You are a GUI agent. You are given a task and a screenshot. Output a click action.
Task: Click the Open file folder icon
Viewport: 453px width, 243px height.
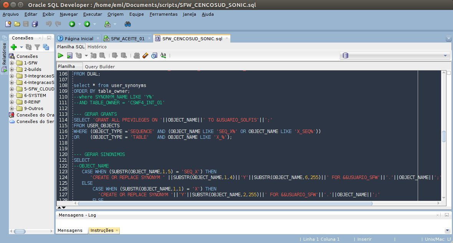coord(17,24)
